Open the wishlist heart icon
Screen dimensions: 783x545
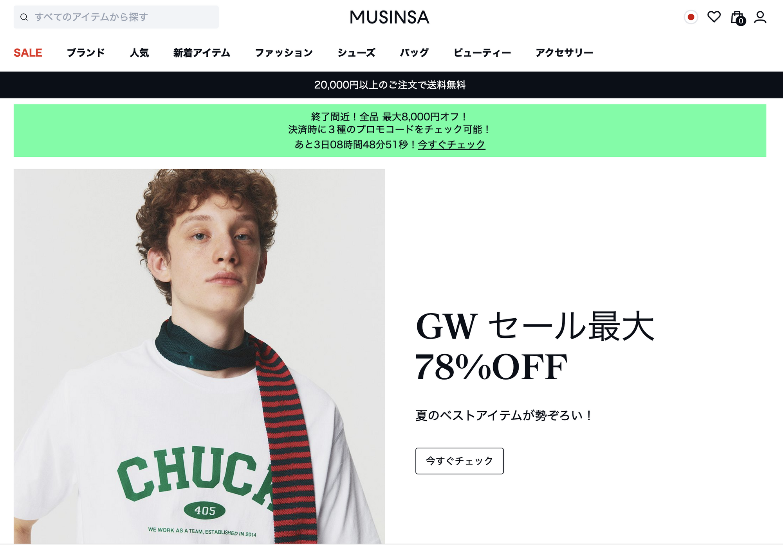coord(714,17)
